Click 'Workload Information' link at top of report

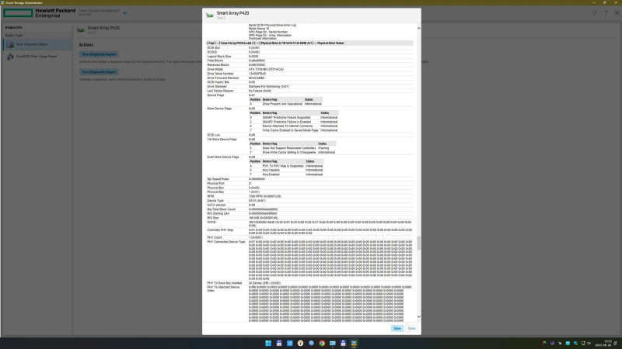click(x=263, y=39)
